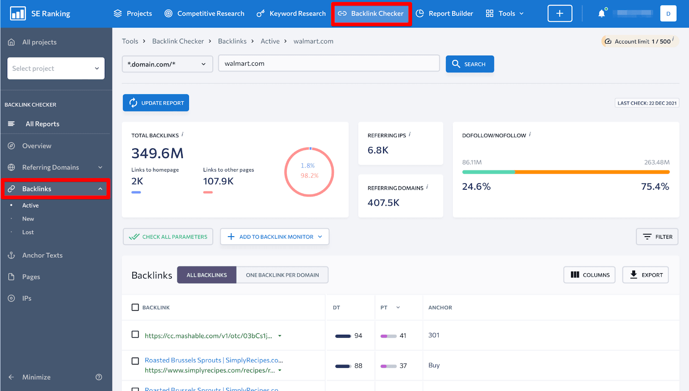Click the Tools grid icon
This screenshot has width=689, height=391.
click(x=490, y=14)
